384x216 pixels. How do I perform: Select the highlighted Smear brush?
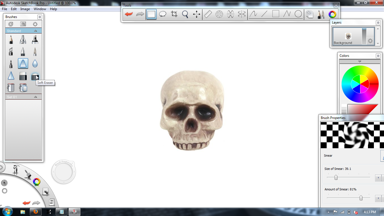click(x=23, y=64)
